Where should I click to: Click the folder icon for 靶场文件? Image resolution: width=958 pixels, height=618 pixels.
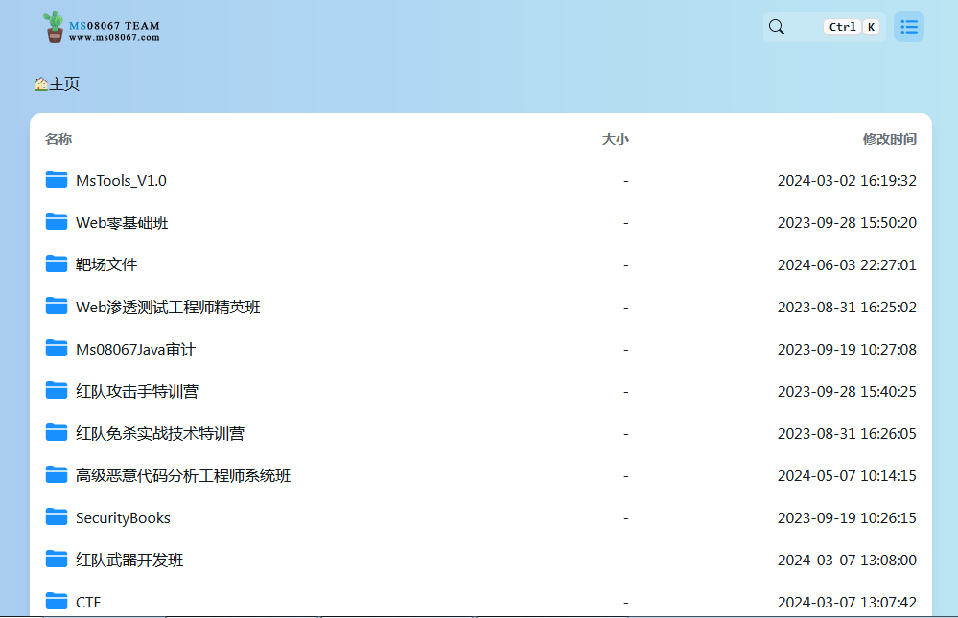tap(57, 264)
